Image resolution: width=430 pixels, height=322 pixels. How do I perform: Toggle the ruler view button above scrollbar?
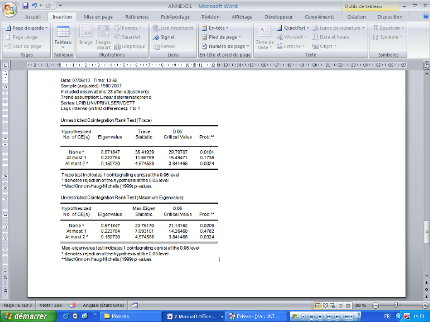(x=426, y=65)
